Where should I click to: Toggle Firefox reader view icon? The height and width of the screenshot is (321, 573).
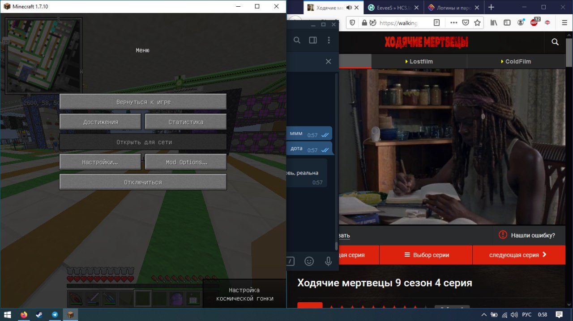coord(436,23)
